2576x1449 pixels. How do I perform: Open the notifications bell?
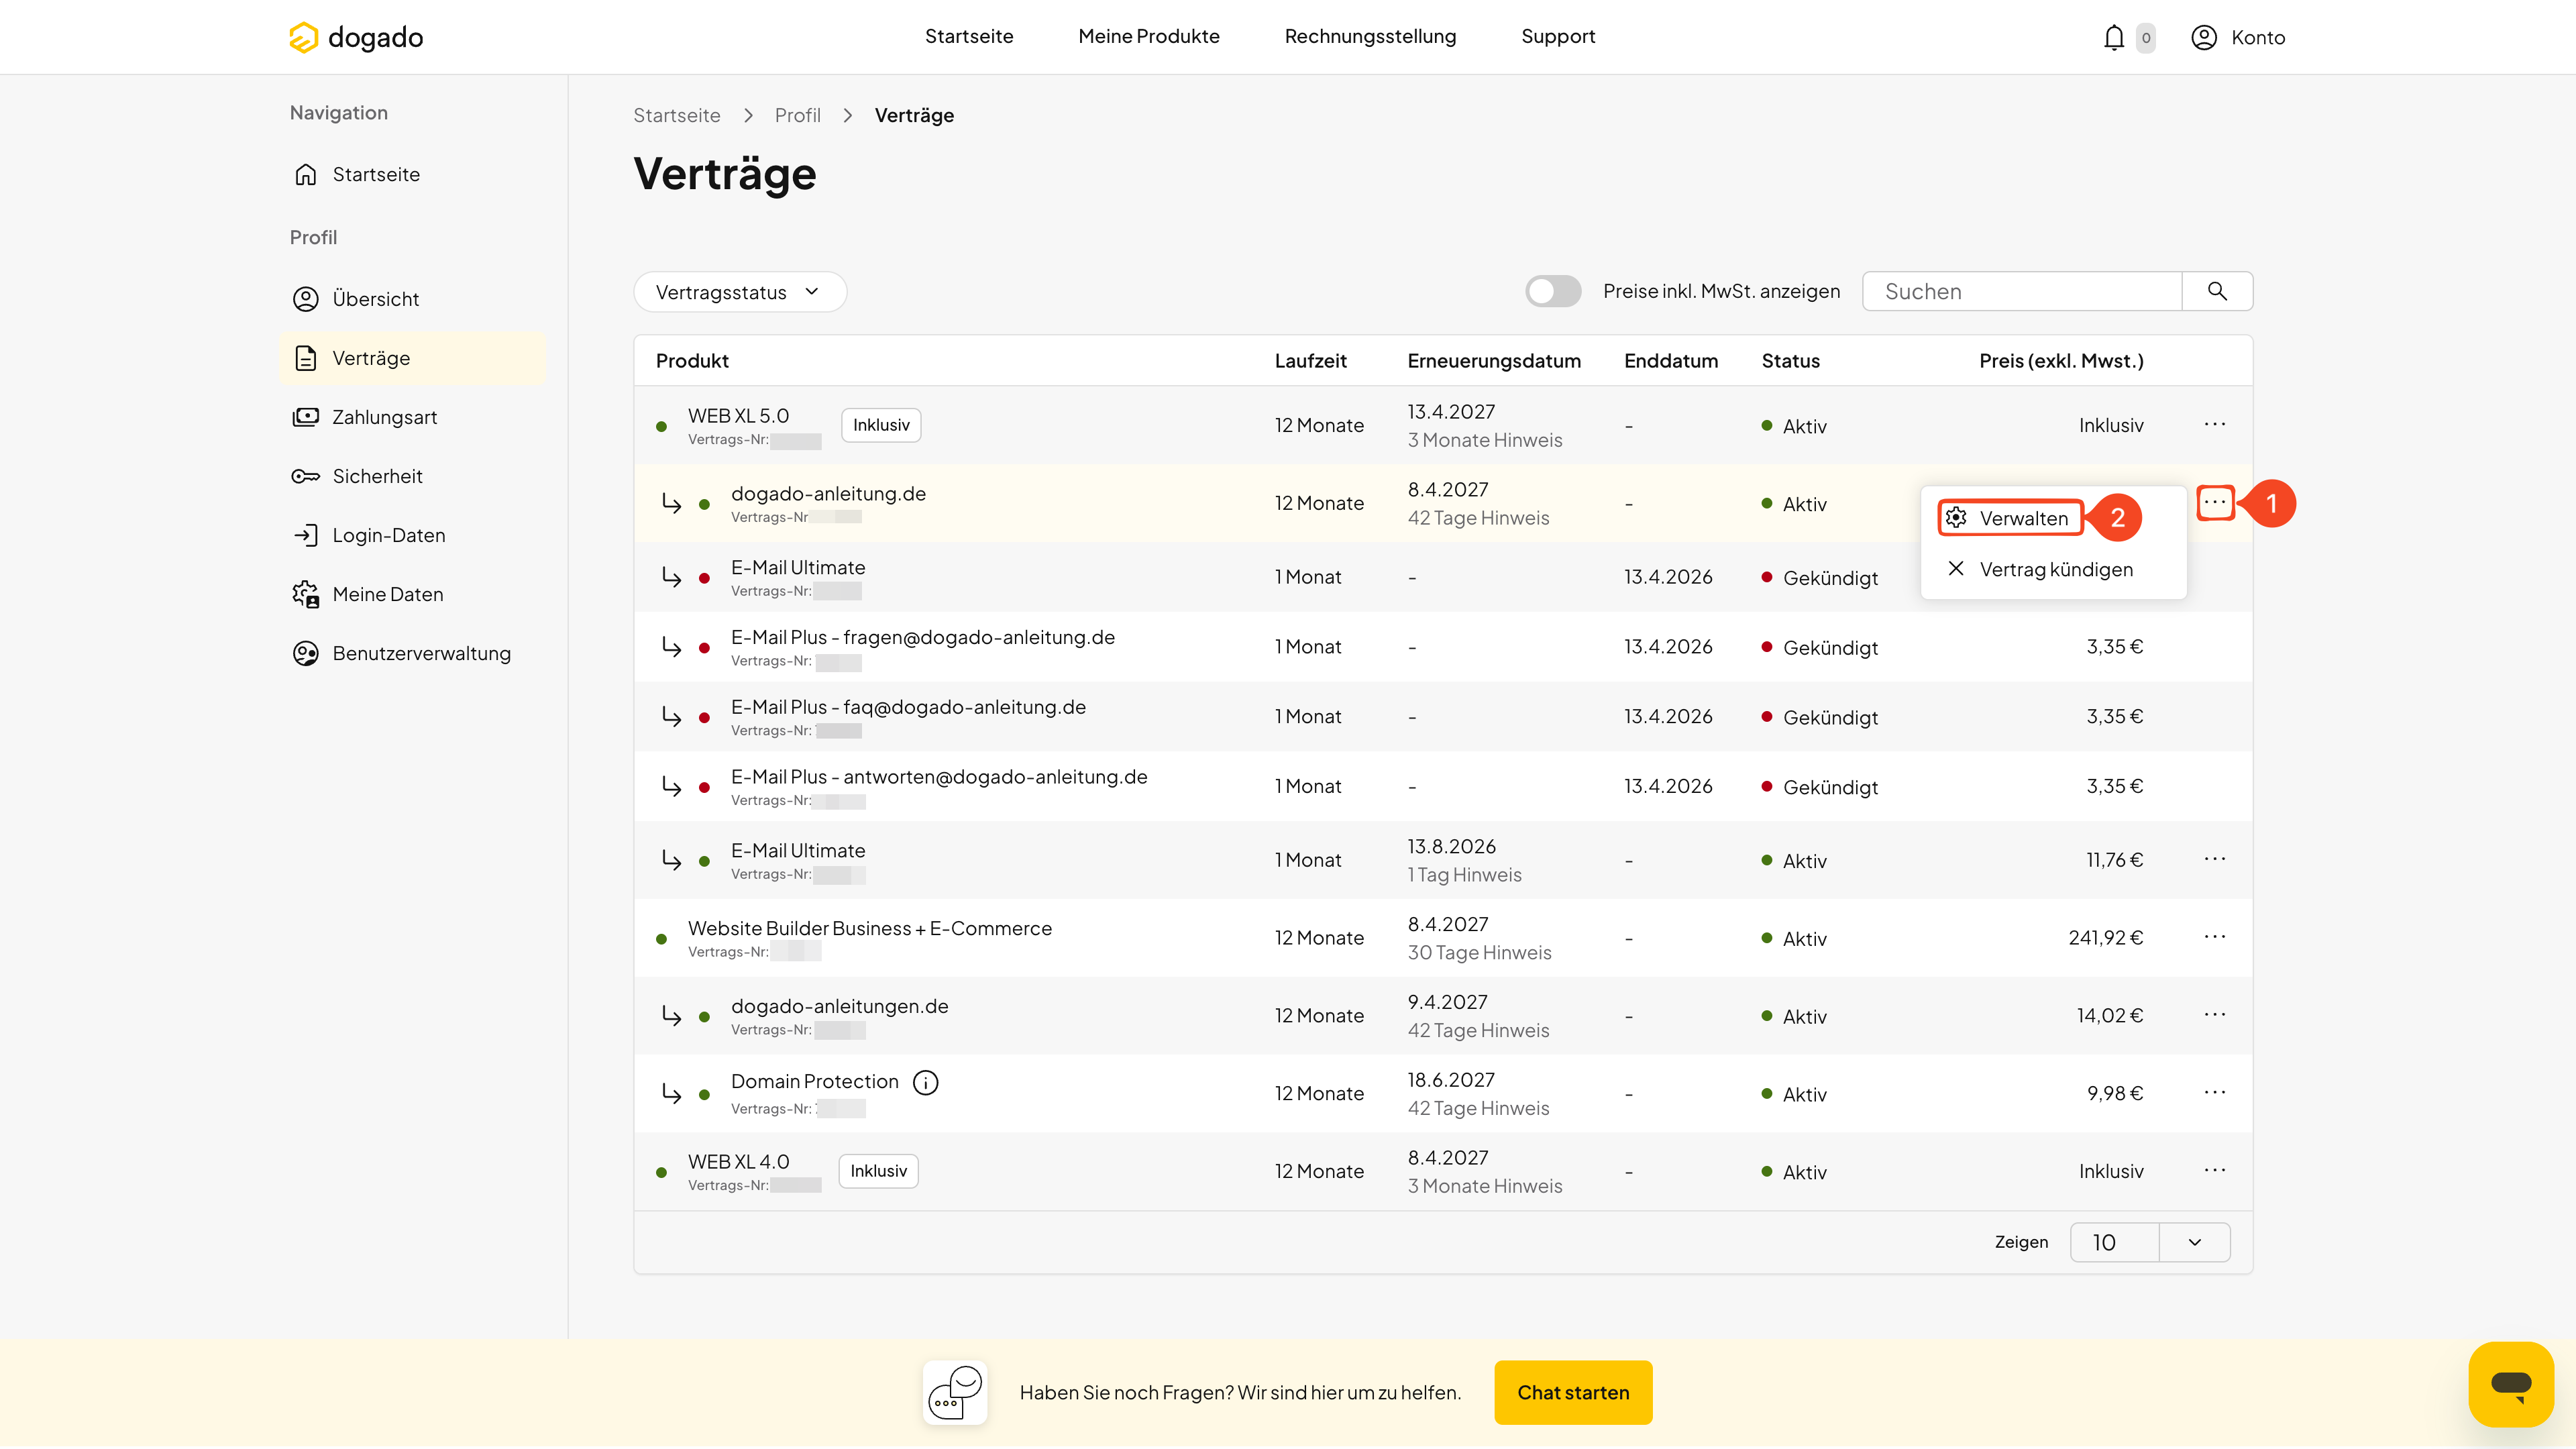tap(2113, 37)
